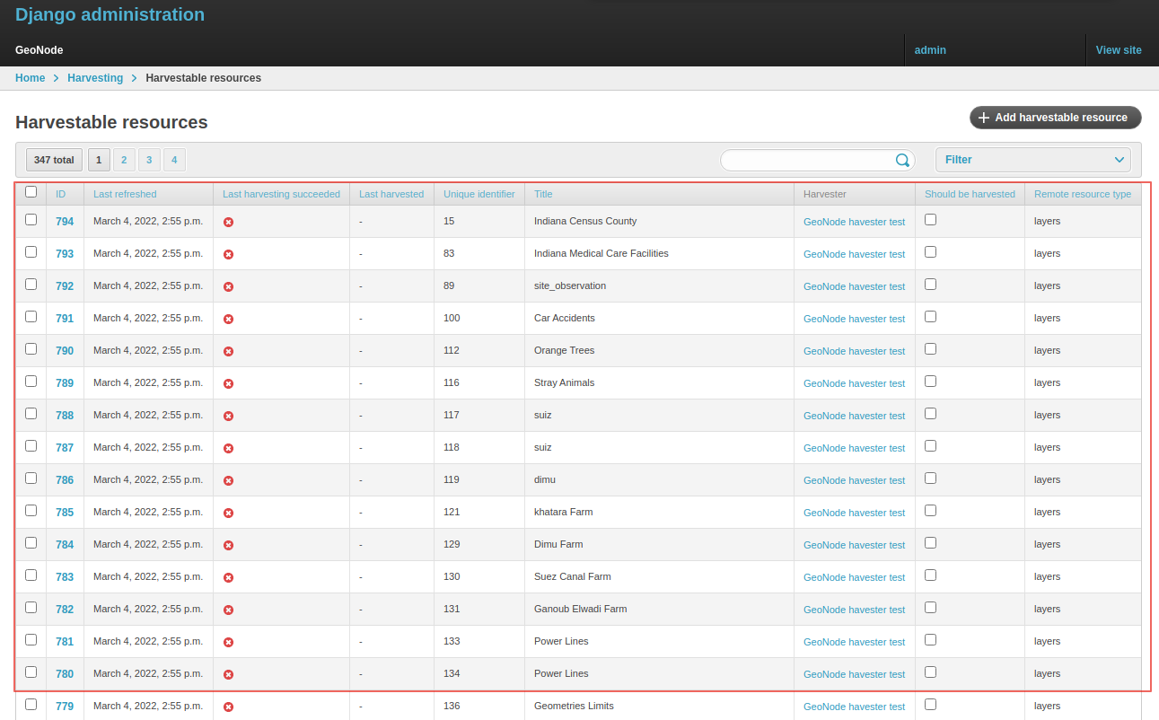Click unique identifier value 112

[x=452, y=350]
